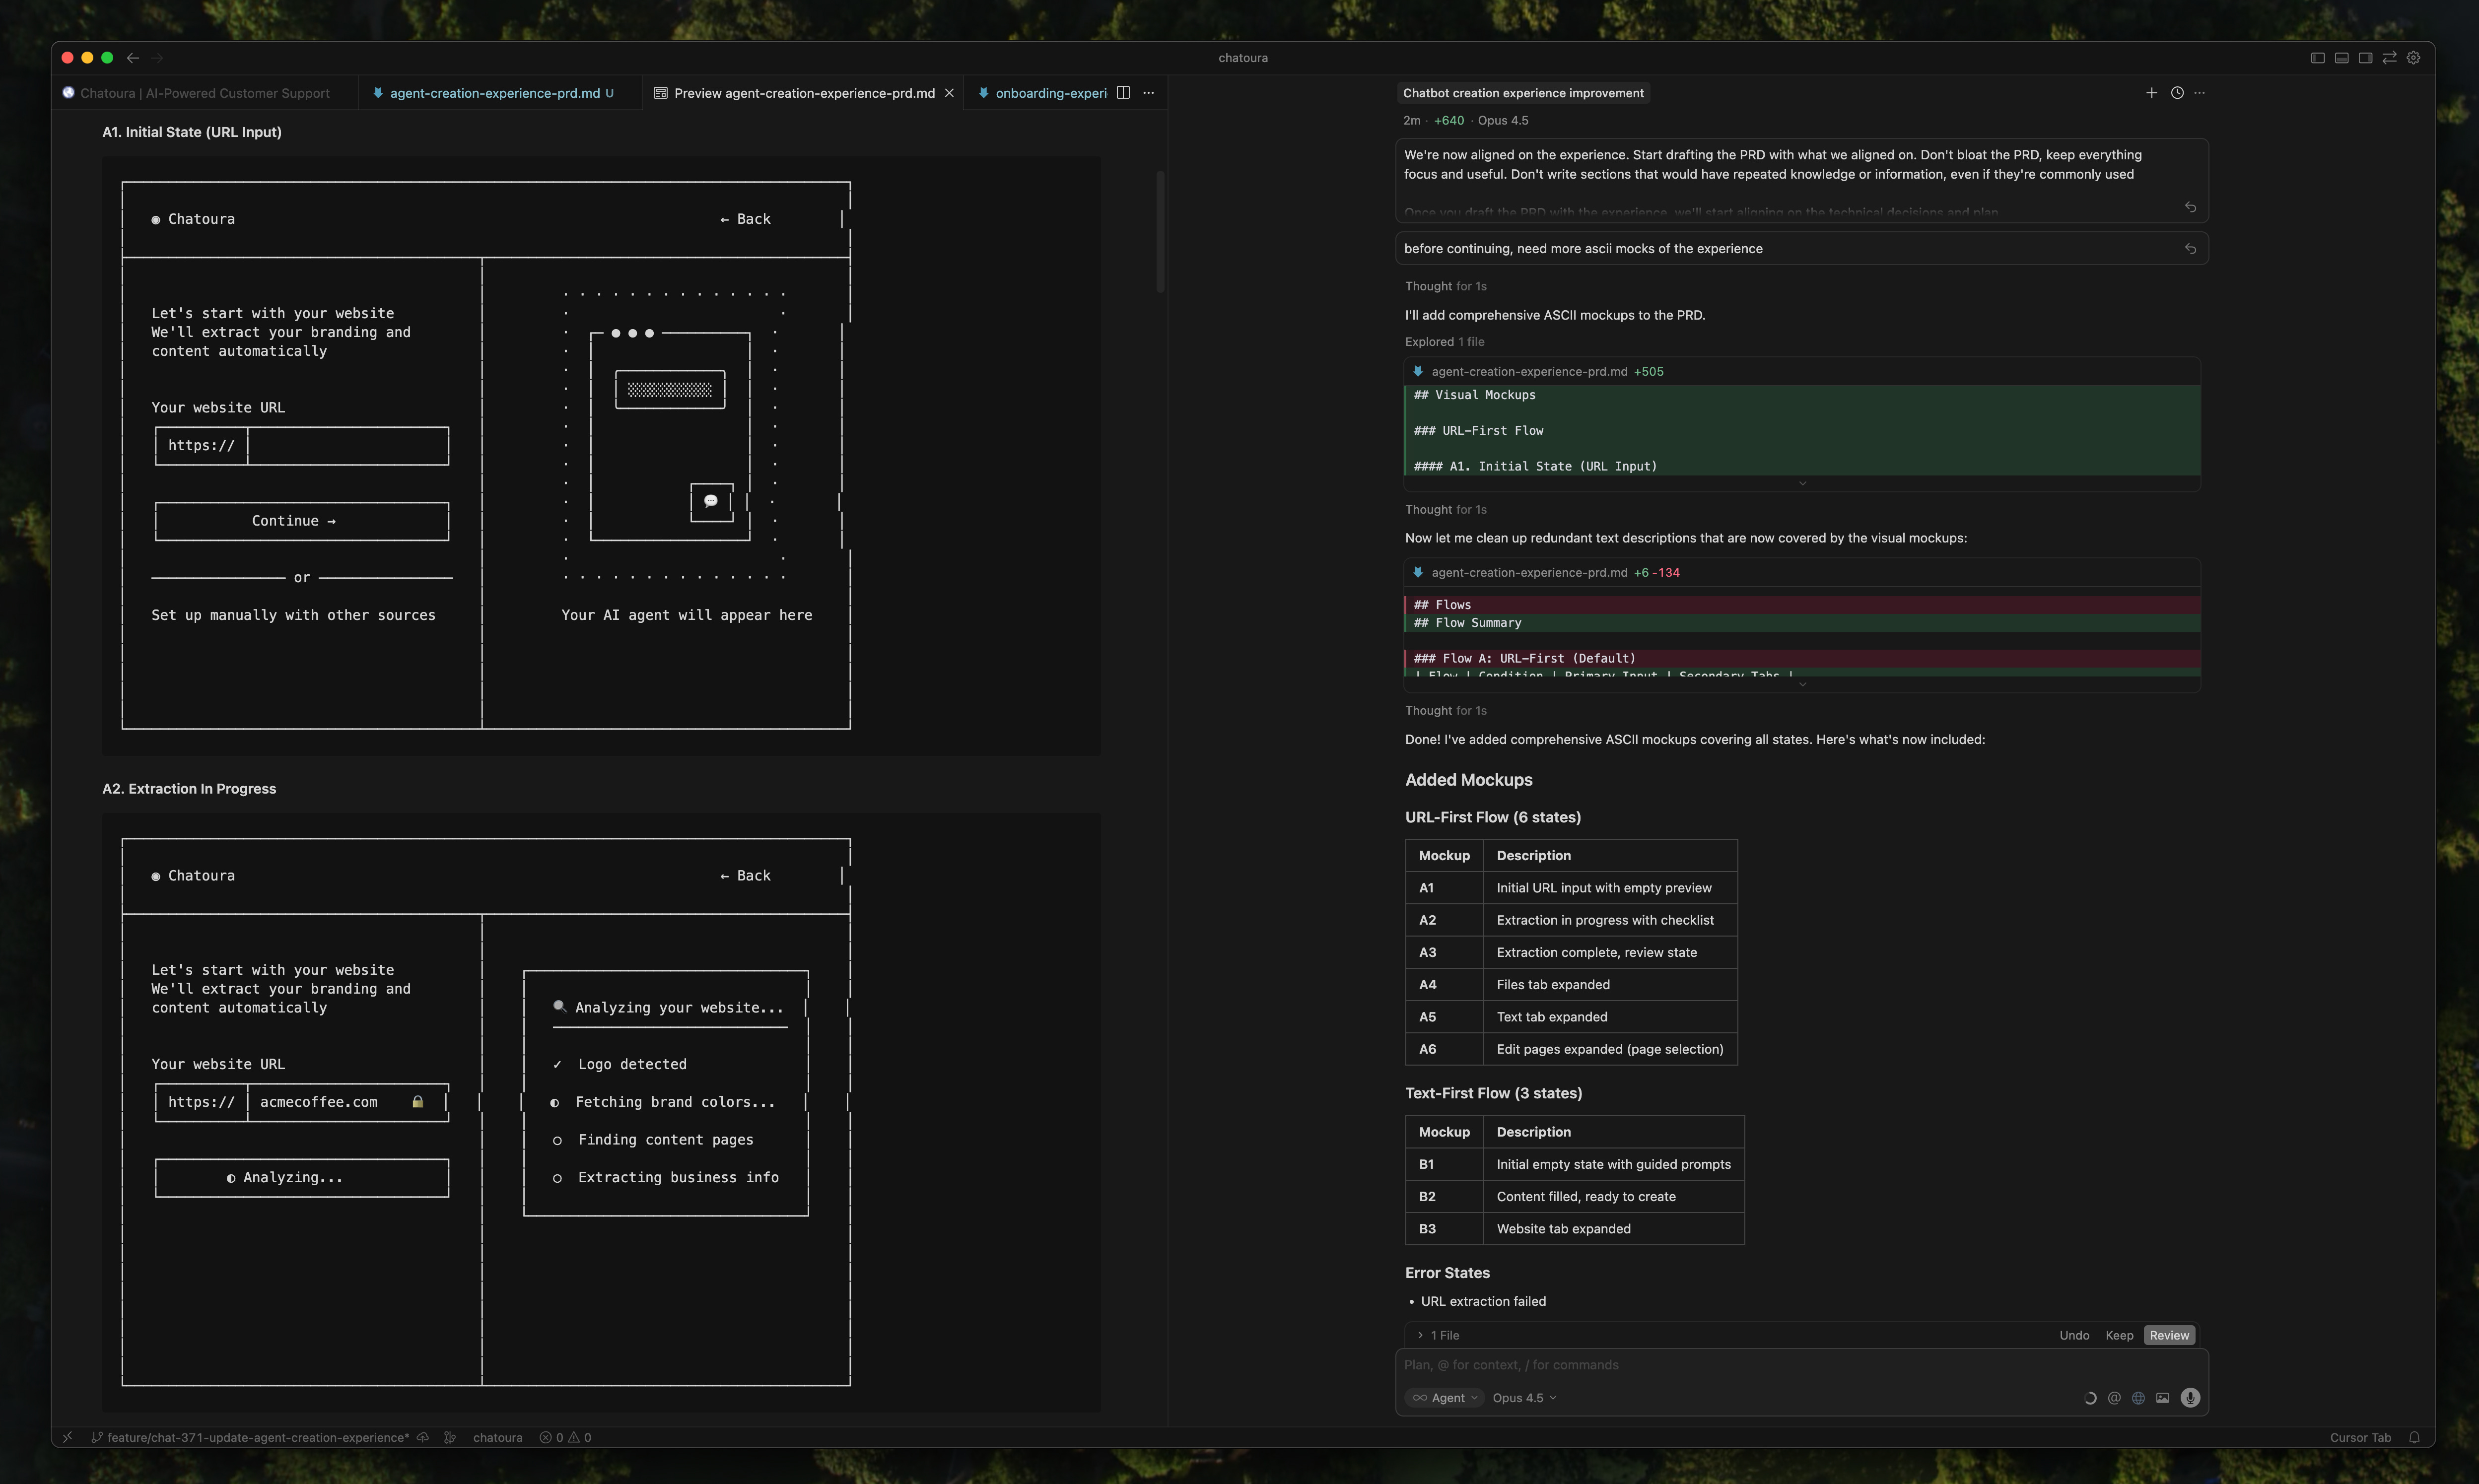Click the Review button
The height and width of the screenshot is (1484, 2479).
click(2168, 1335)
